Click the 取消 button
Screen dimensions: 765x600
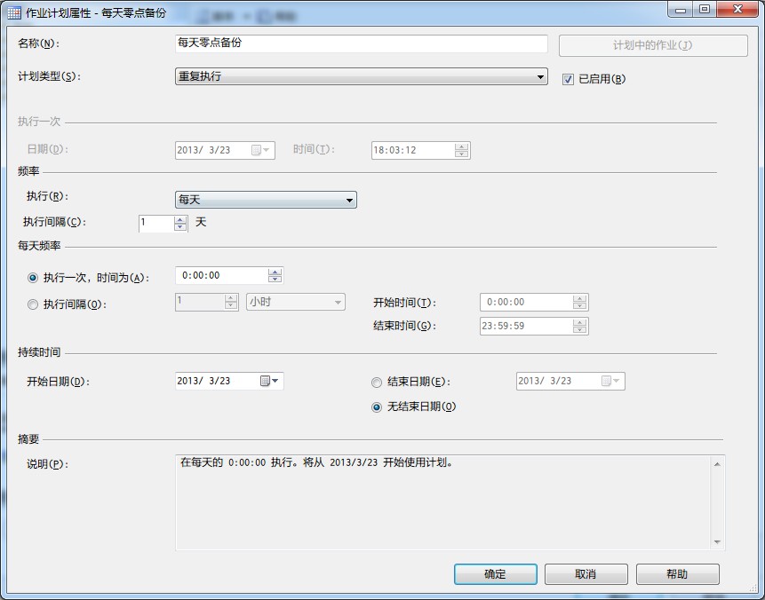(586, 574)
